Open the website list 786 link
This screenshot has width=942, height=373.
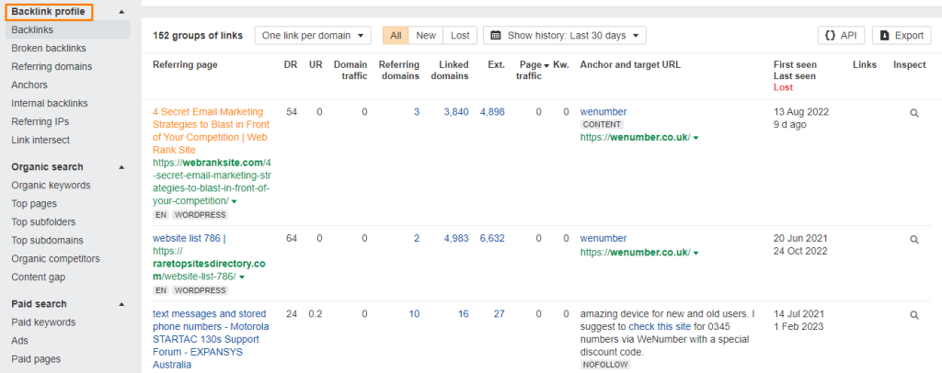(x=190, y=238)
